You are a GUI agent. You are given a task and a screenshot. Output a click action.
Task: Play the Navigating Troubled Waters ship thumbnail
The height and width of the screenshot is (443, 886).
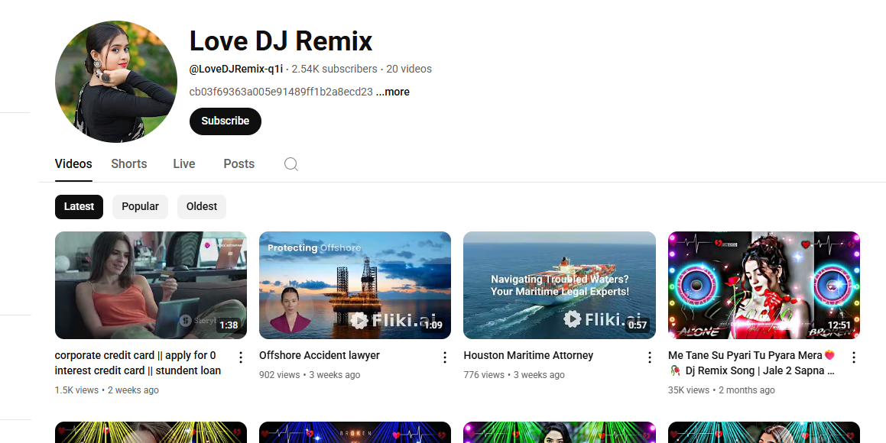click(x=560, y=285)
